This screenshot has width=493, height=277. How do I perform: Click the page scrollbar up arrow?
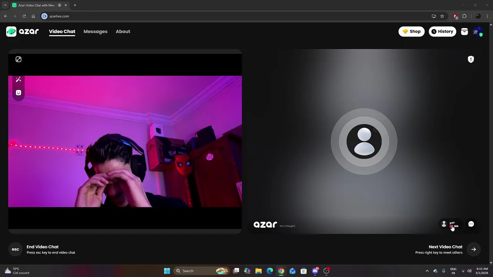coord(491,24)
